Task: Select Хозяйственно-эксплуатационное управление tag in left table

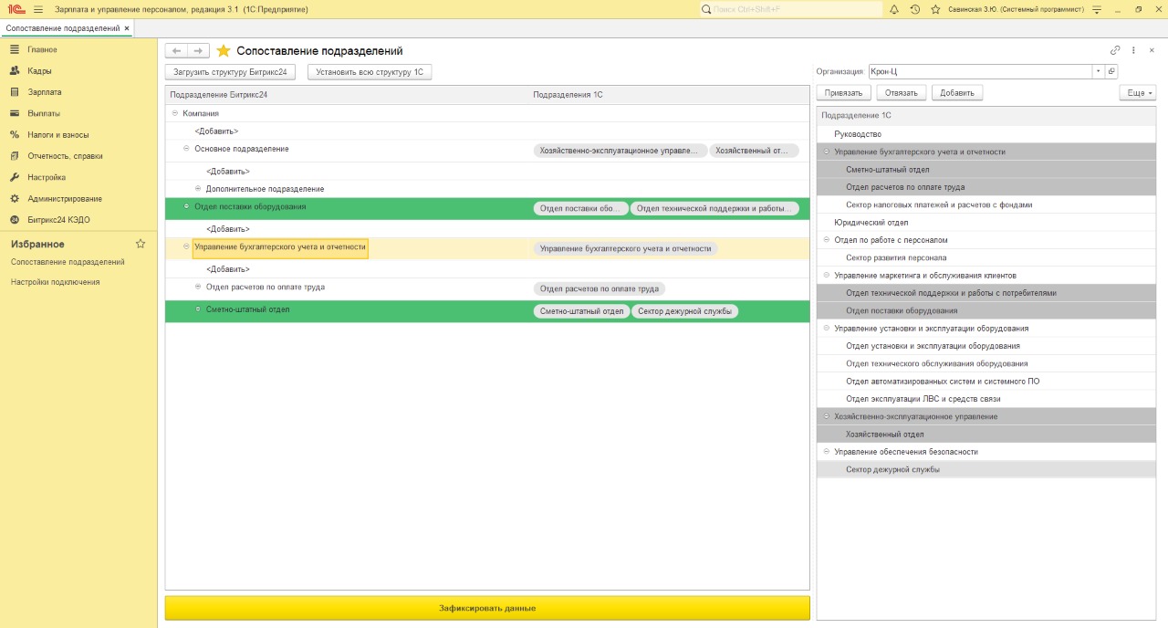Action: click(620, 151)
